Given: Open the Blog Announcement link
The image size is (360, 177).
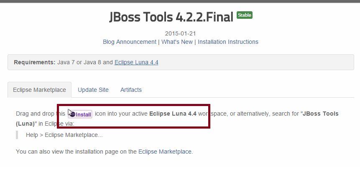Looking at the screenshot, I should click(x=129, y=42).
